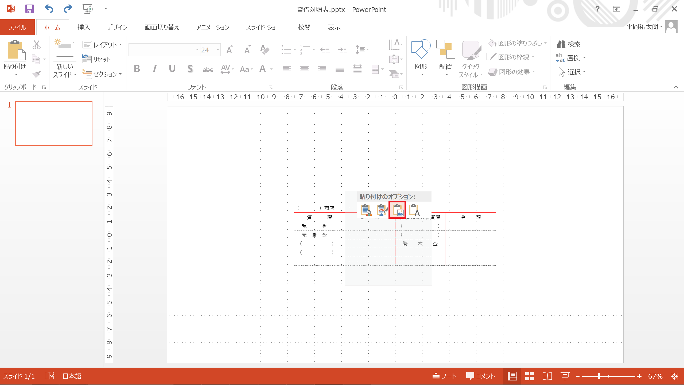Switch to the Design tab
Image resolution: width=684 pixels, height=385 pixels.
coord(117,27)
